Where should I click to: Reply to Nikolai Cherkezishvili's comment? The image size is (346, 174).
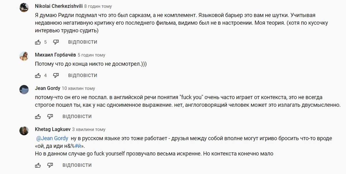point(82,42)
